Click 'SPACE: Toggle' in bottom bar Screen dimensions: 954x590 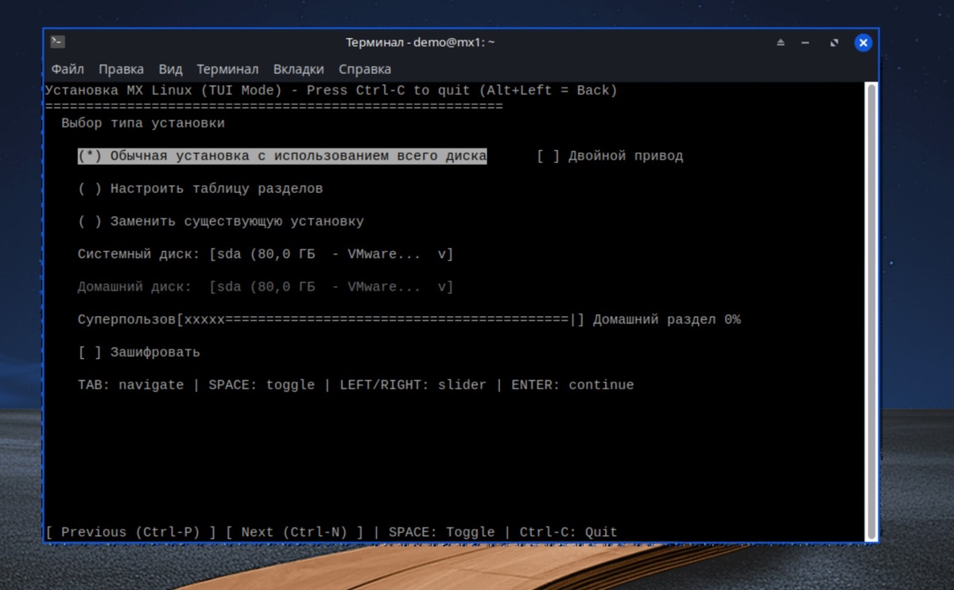(442, 532)
